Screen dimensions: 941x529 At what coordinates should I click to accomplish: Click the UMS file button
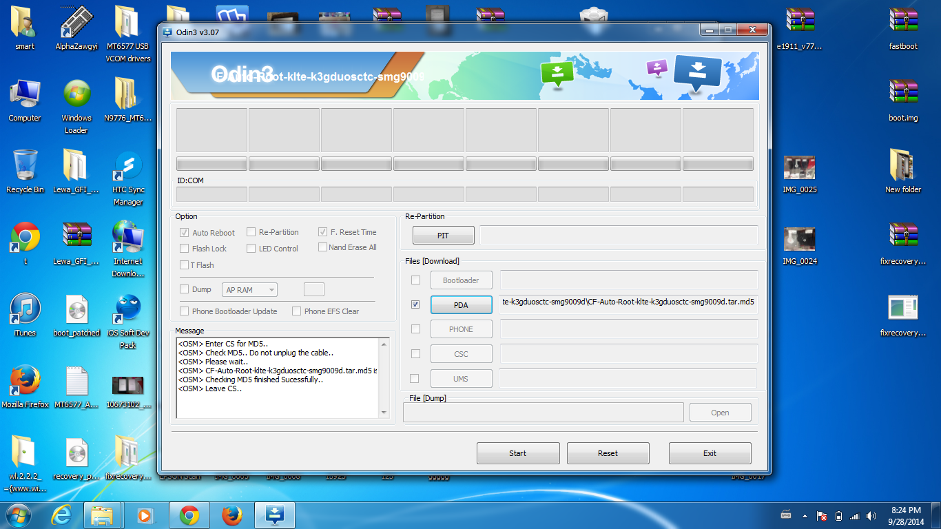coord(461,379)
